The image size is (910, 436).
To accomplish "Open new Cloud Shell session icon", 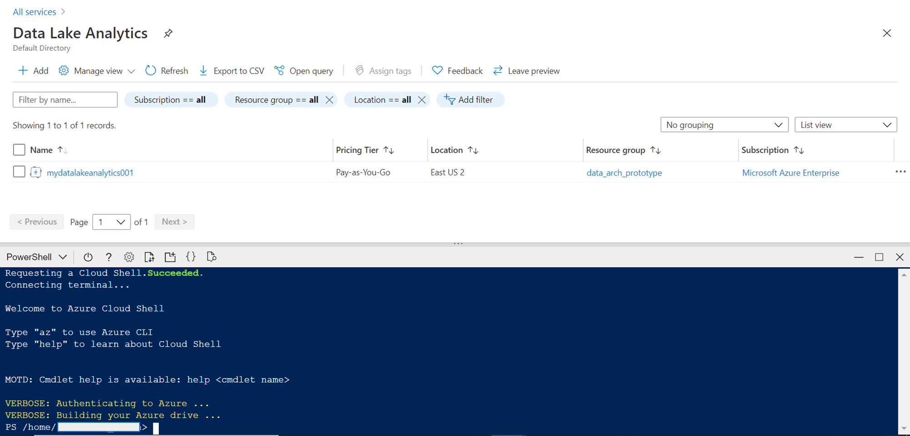I will click(170, 257).
